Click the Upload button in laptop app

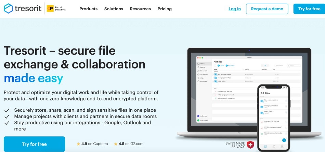221,66
